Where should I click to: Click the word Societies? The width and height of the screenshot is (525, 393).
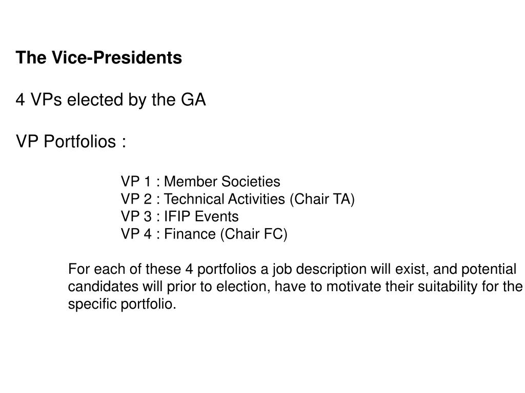coord(250,182)
